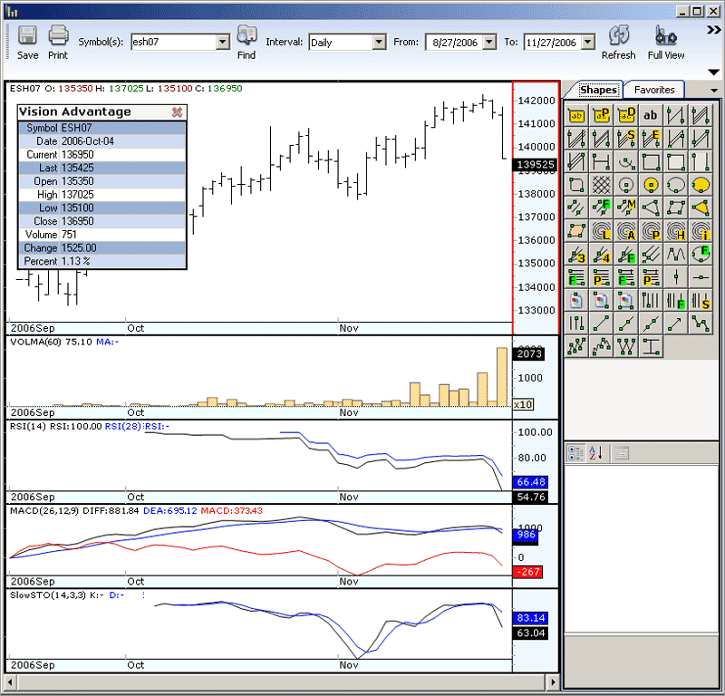Viewport: 725px width, 696px height.
Task: Select the yellow filled triangle shape tool
Action: pos(701,208)
